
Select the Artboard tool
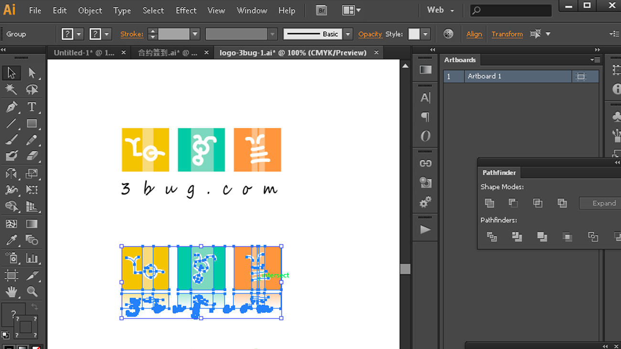point(11,275)
